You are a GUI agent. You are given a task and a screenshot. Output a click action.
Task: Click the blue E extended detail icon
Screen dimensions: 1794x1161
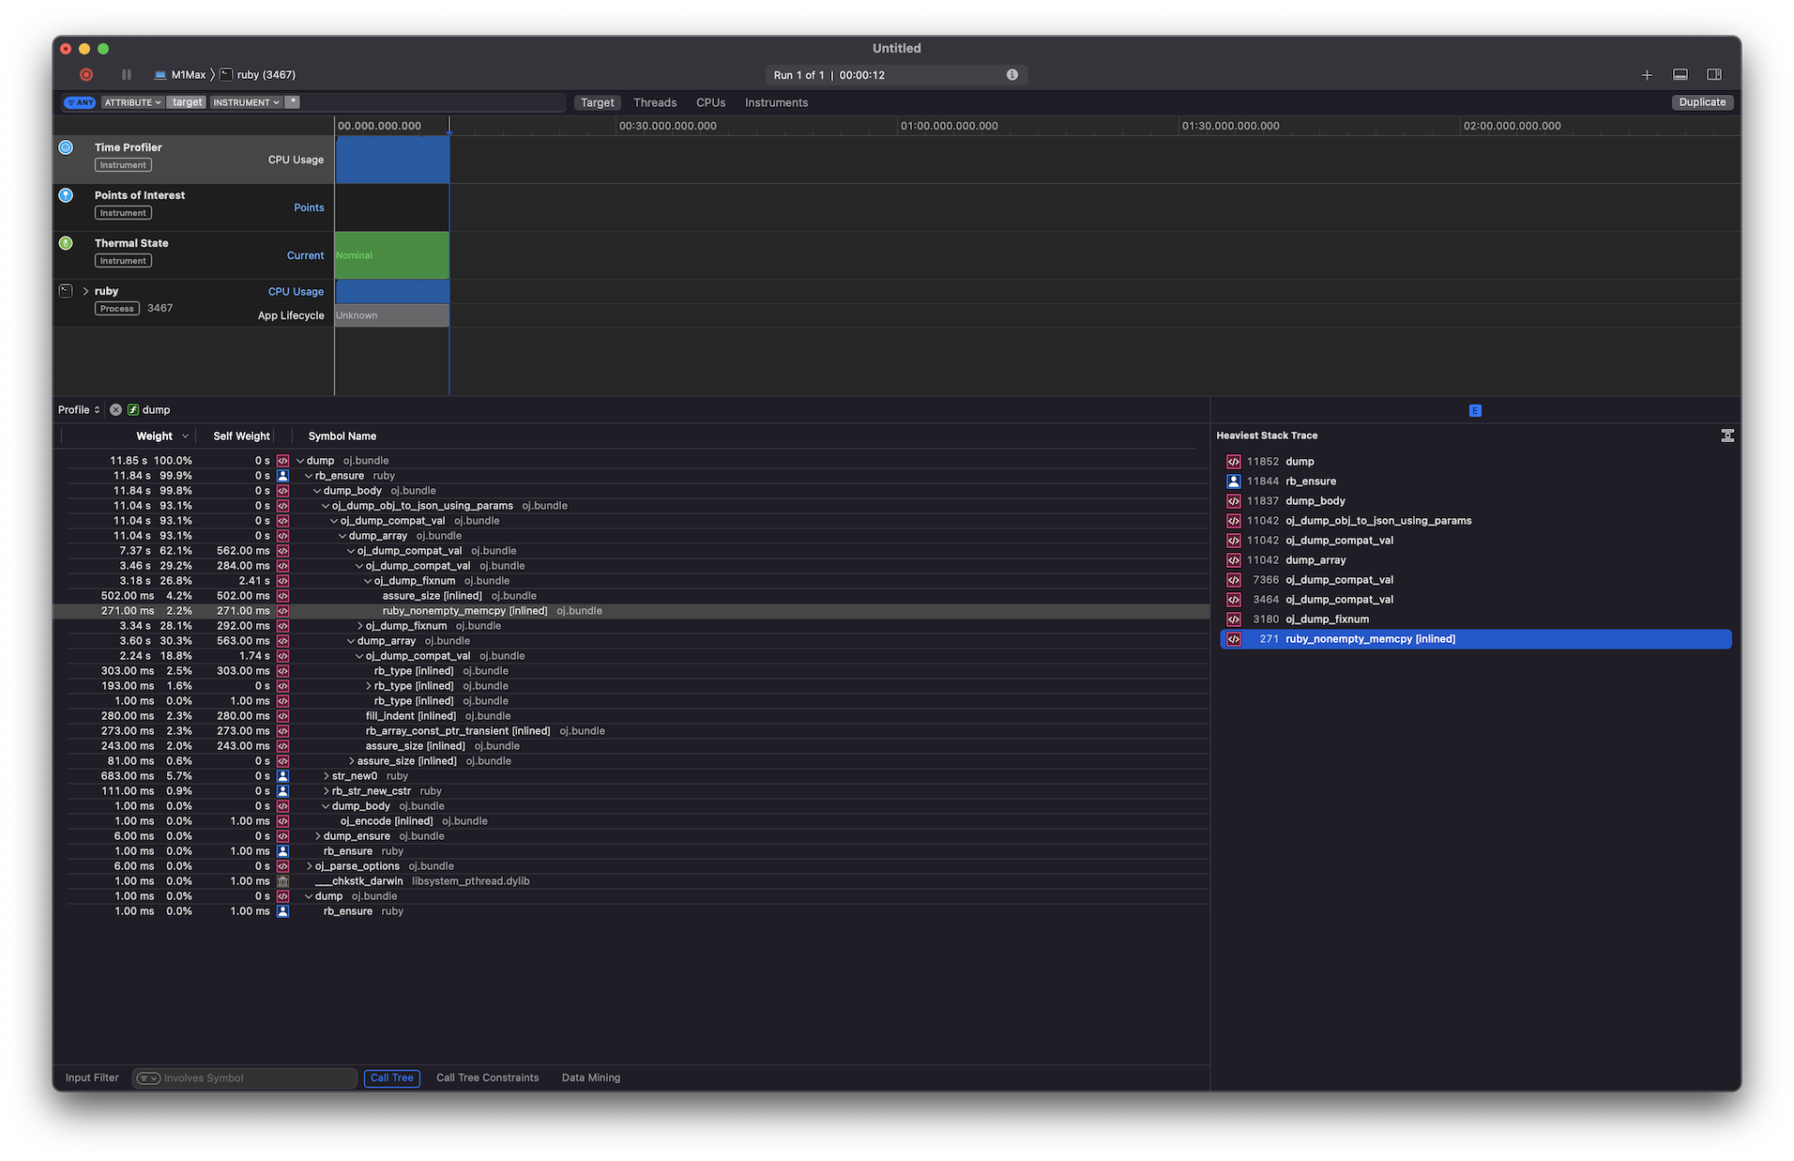point(1475,411)
